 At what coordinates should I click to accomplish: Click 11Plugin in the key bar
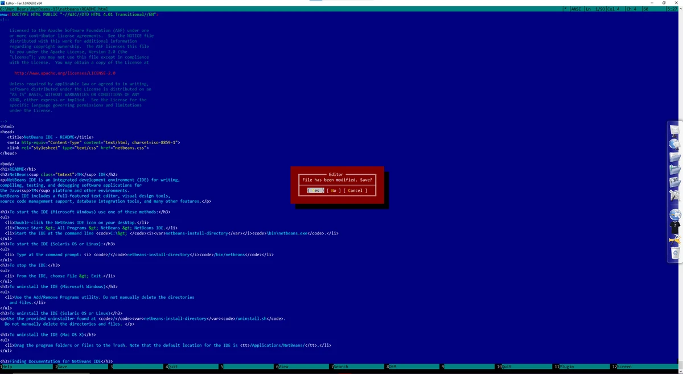point(582,367)
